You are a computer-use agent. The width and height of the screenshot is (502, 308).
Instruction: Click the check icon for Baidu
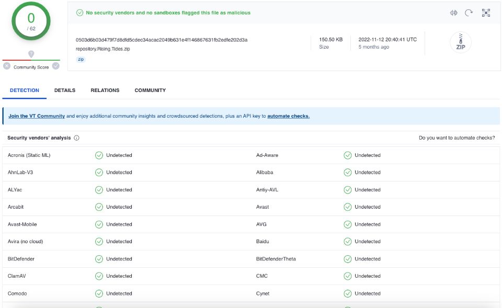(348, 242)
